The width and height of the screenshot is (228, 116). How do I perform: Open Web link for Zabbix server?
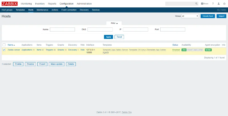(x=82, y=50)
